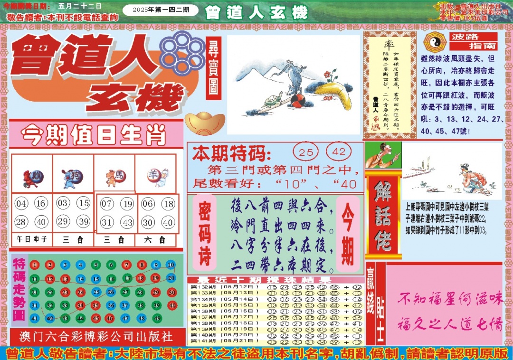Image resolution: width=513 pixels, height=360 pixels.
Task: Select circled special number 25
Action: [306, 152]
